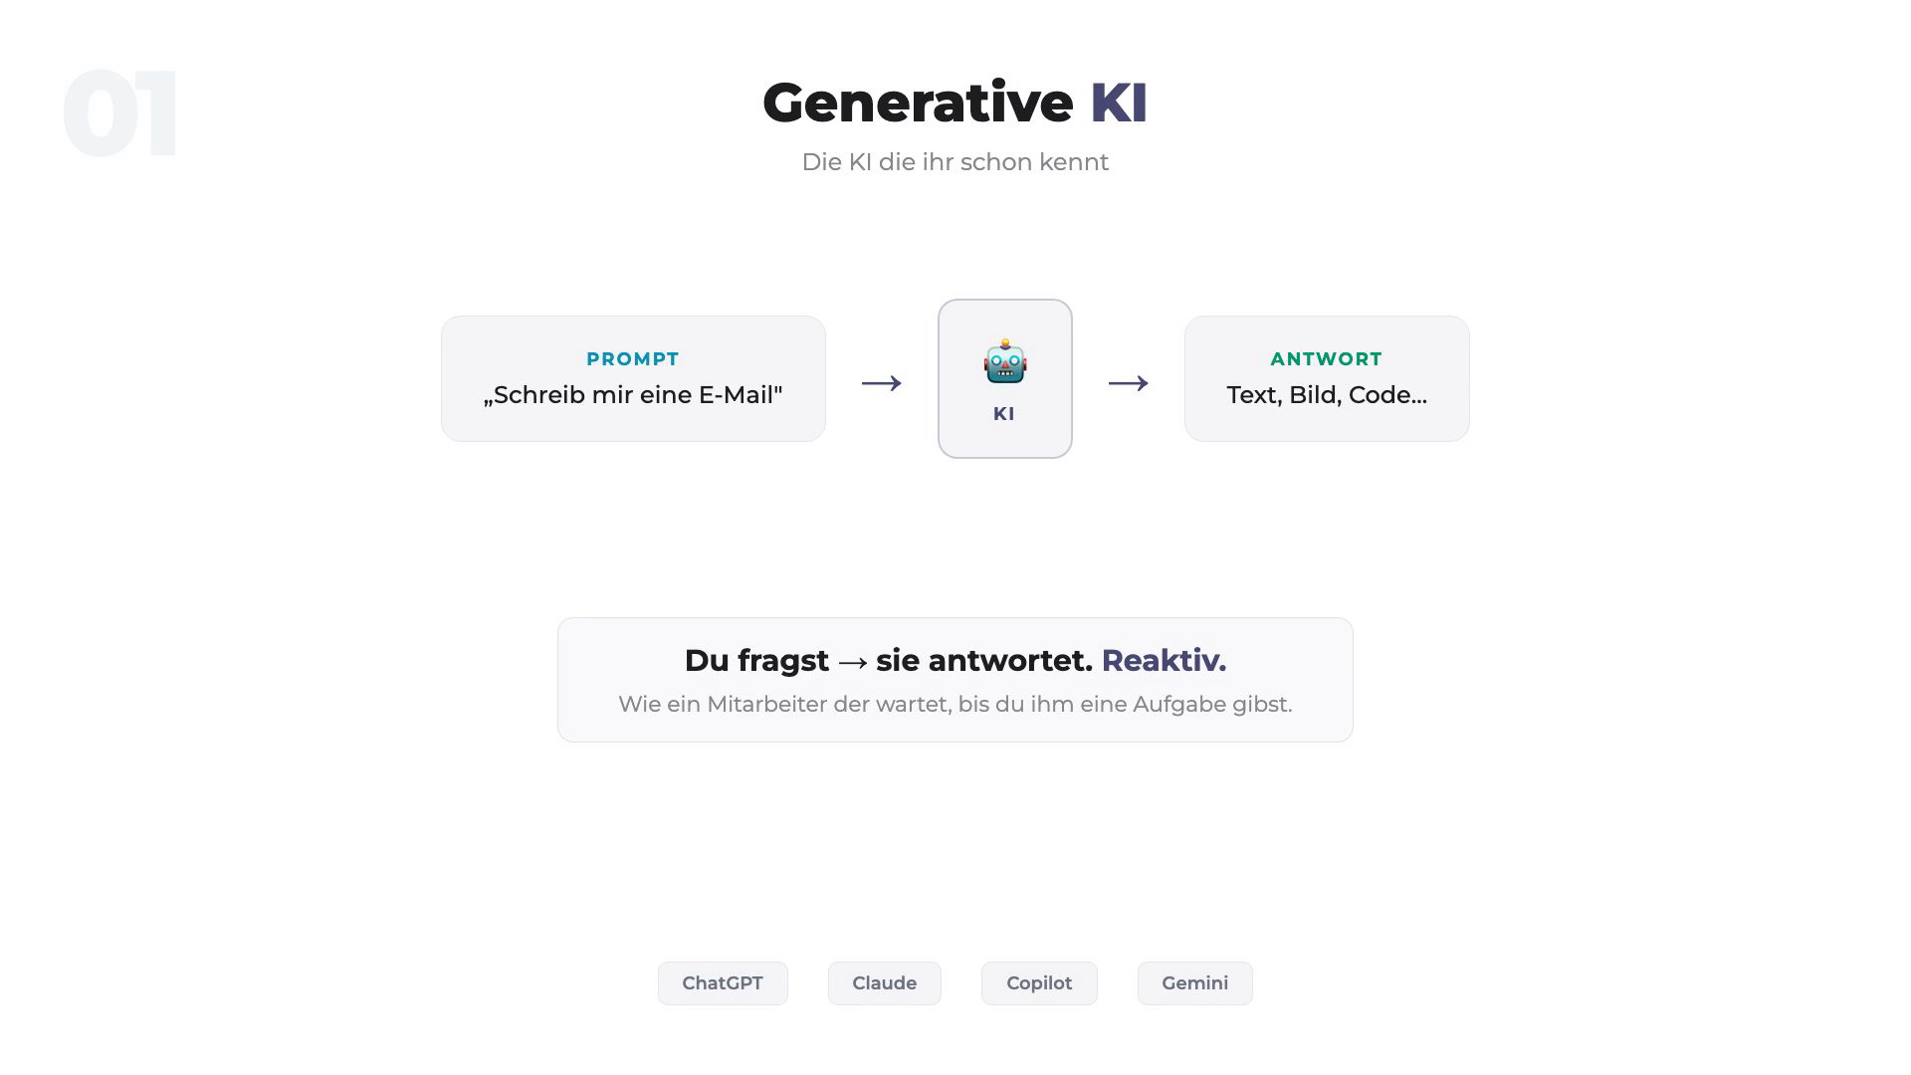
Task: Click the robot emoji icon
Action: (1004, 361)
